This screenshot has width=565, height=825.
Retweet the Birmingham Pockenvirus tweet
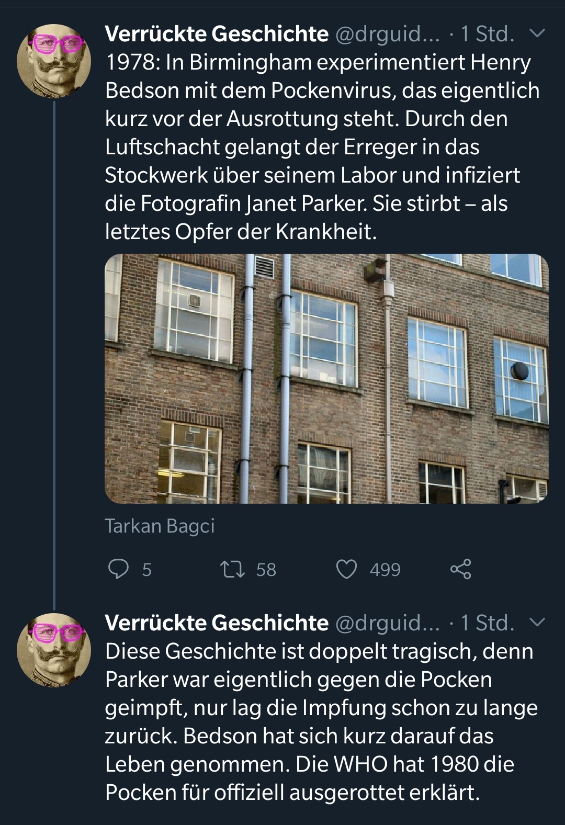click(x=233, y=569)
